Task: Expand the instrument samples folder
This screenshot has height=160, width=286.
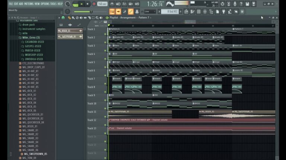Action: [x=34, y=29]
